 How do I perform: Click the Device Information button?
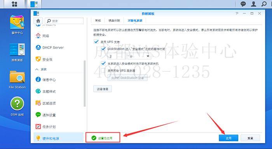[103, 89]
